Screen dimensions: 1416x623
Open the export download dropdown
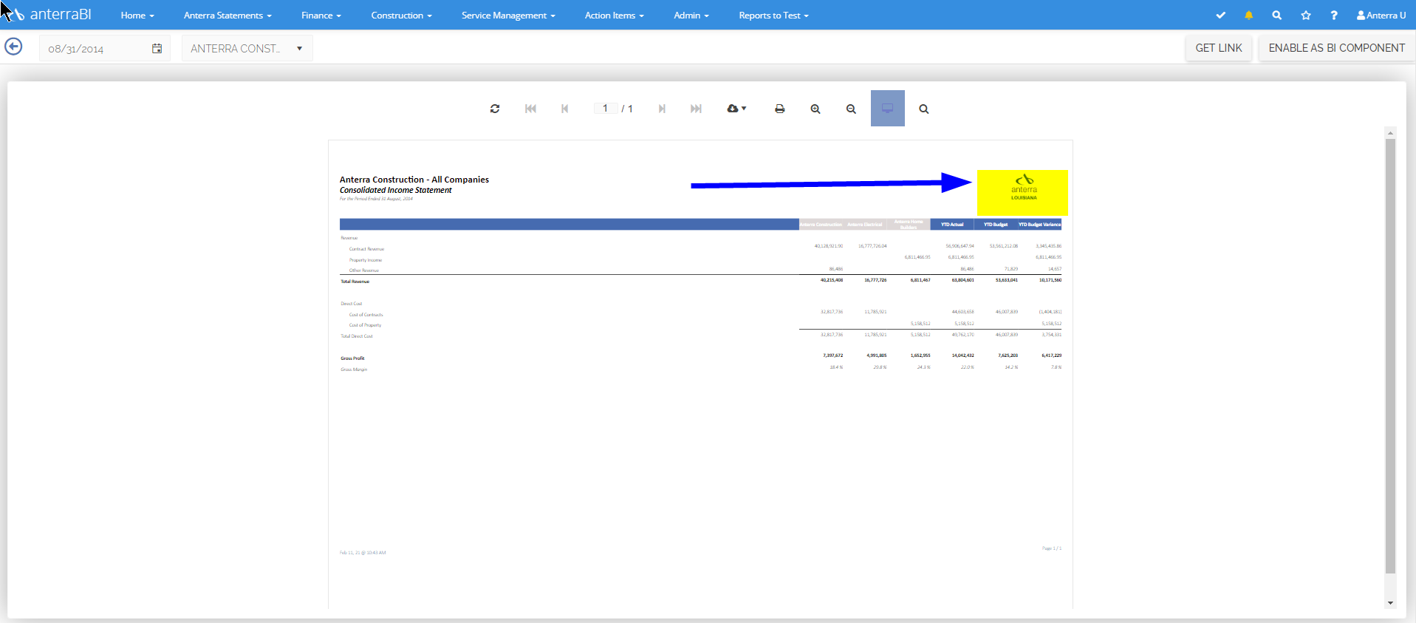(x=736, y=109)
